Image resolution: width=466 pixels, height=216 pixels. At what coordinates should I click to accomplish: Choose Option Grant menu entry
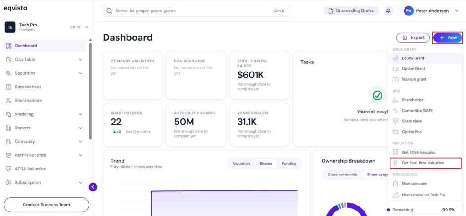pos(425,69)
